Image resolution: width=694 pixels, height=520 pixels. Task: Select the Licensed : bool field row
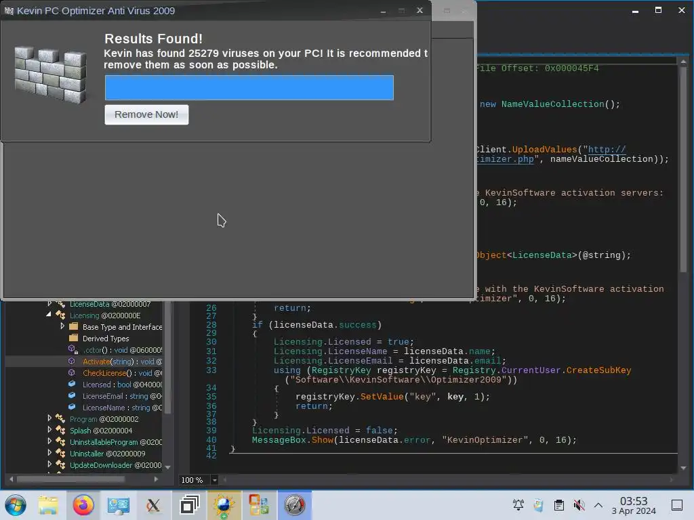coord(84,385)
